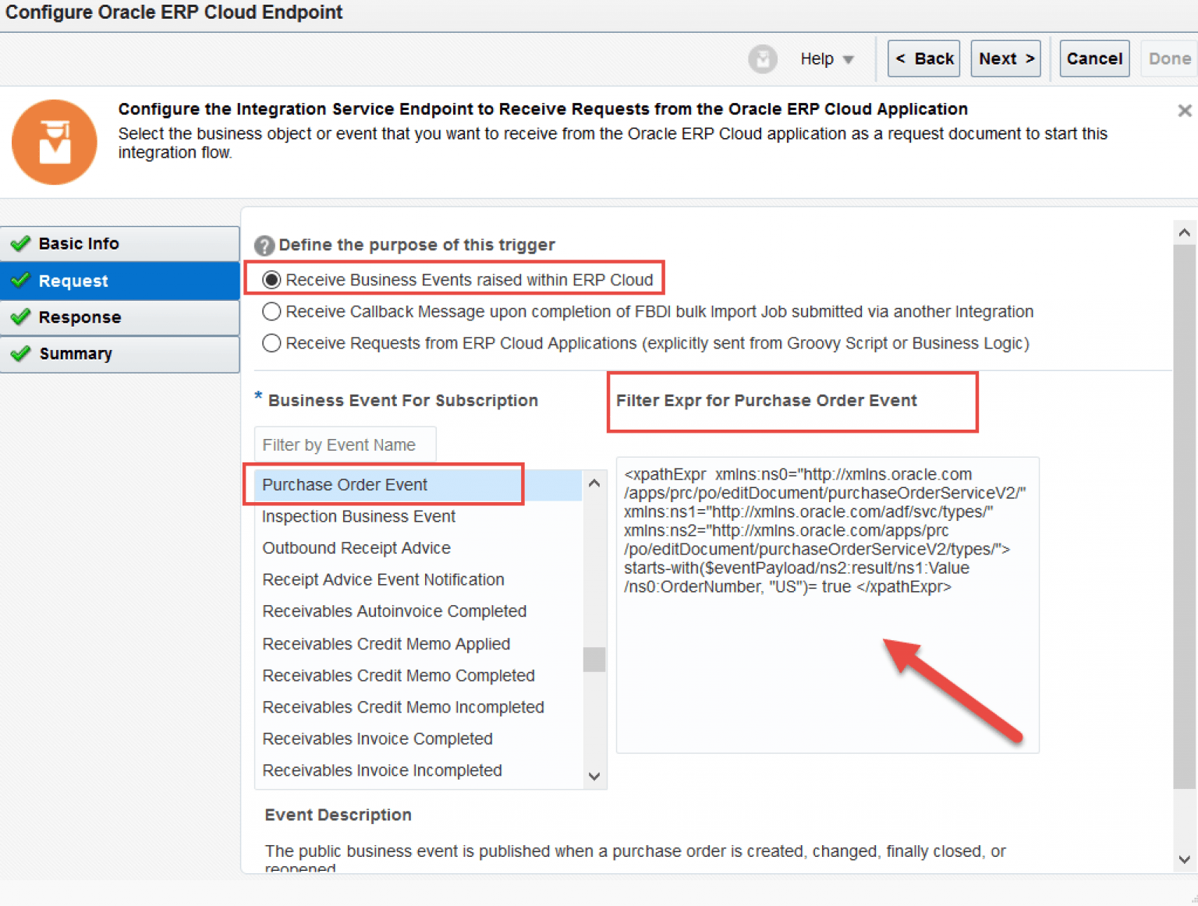Click the orange Oracle ERP Cloud adapter icon

(54, 142)
